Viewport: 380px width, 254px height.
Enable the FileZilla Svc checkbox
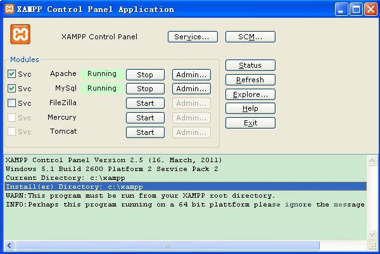(x=12, y=103)
